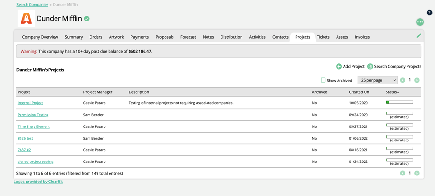
Task: Follow the Search Companies breadcrumb link
Action: coord(33,5)
